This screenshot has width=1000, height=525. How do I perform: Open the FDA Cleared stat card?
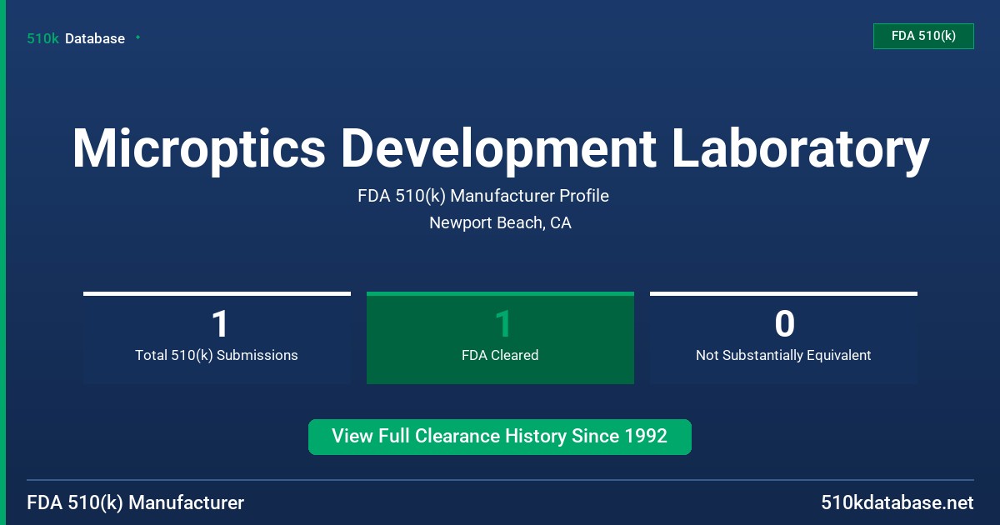(x=500, y=337)
